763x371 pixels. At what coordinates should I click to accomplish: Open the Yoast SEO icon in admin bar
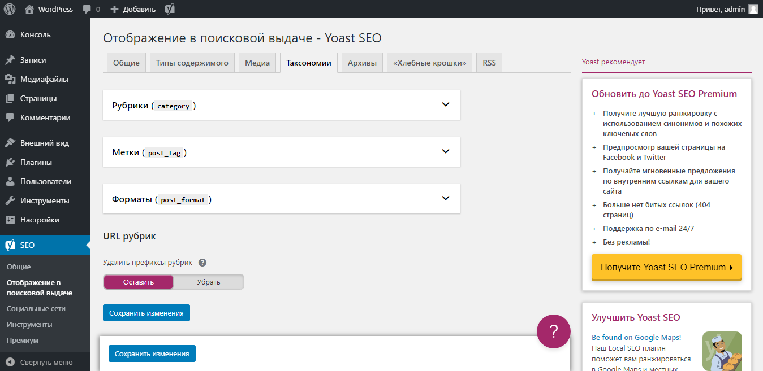click(x=169, y=9)
